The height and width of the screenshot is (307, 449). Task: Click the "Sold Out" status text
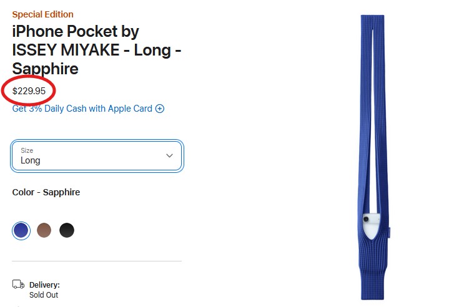tap(44, 295)
